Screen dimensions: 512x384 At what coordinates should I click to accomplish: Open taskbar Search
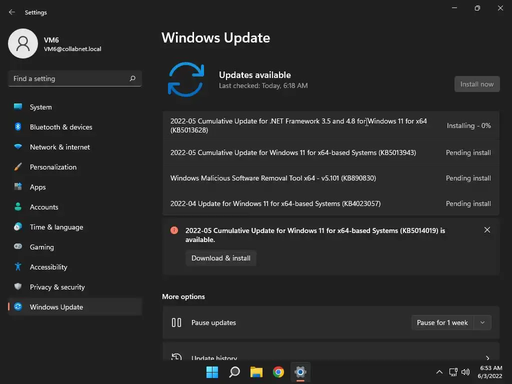[x=234, y=372]
